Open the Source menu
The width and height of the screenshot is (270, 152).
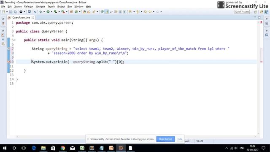(18, 7)
